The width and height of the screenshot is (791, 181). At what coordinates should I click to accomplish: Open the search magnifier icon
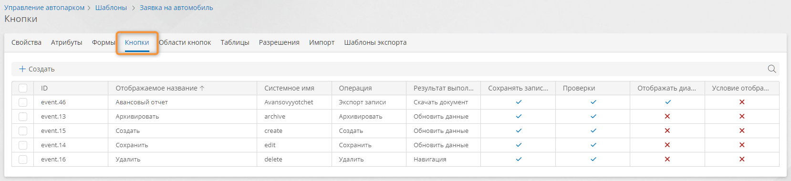pyautogui.click(x=771, y=69)
